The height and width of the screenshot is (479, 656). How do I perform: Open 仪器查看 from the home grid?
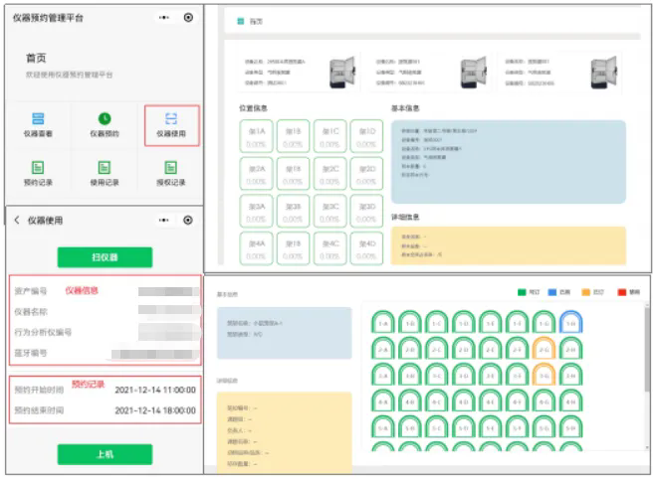click(38, 124)
